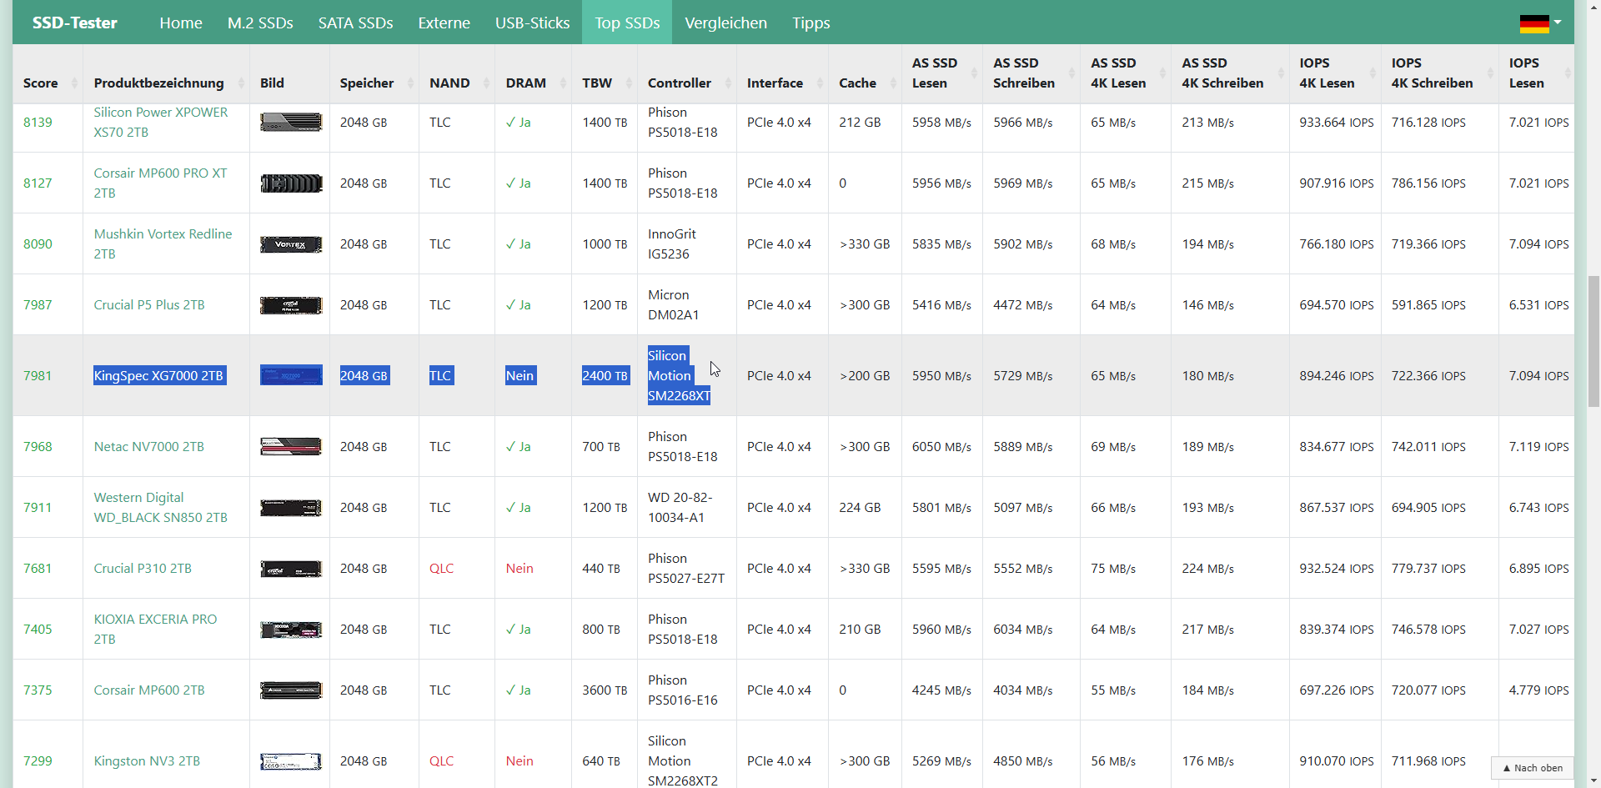
Task: Open Netac NV7000 2TB link
Action: (x=148, y=447)
